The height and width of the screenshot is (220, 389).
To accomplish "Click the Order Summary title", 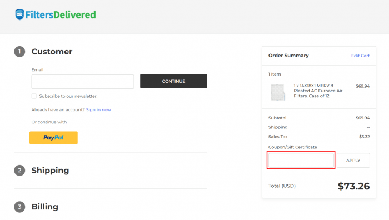I will point(288,56).
